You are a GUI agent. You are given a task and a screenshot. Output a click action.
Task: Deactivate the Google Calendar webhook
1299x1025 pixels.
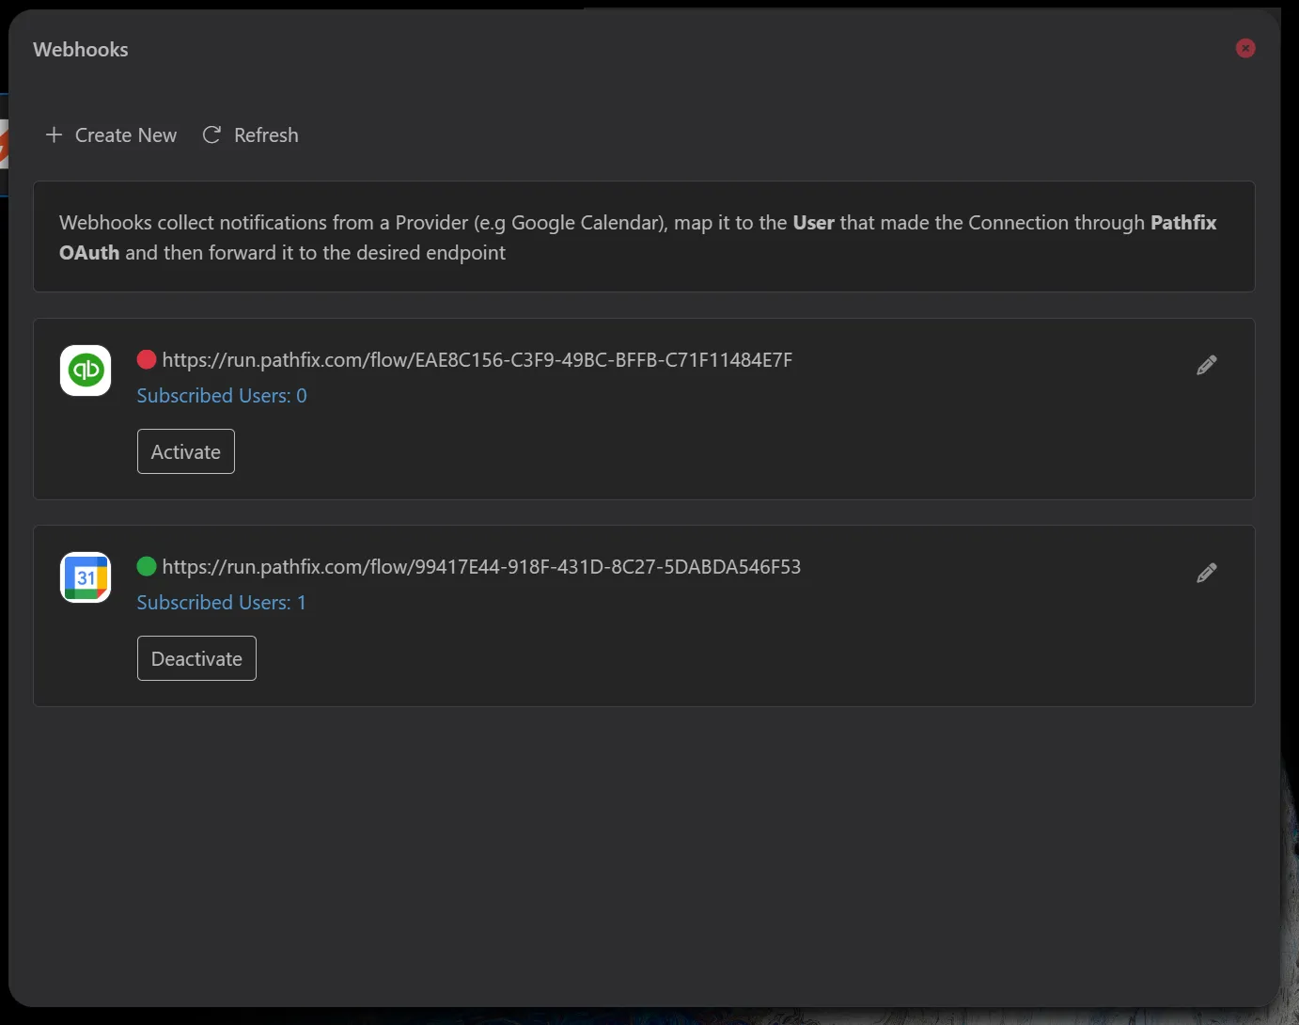pos(196,658)
